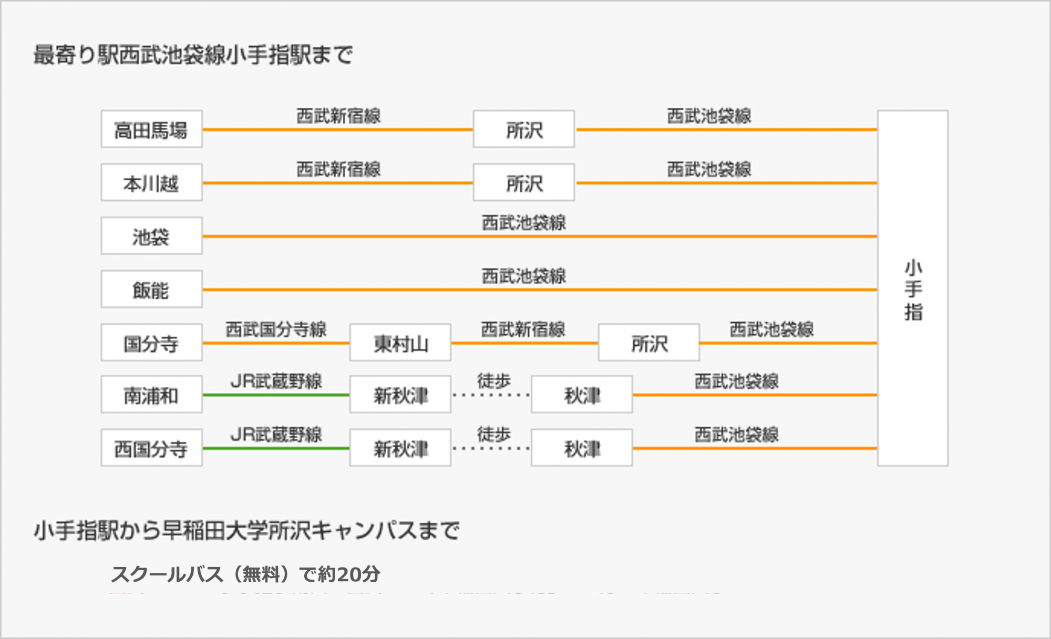Click 秋津 box in the 西国分寺 row
1051x639 pixels.
[582, 448]
